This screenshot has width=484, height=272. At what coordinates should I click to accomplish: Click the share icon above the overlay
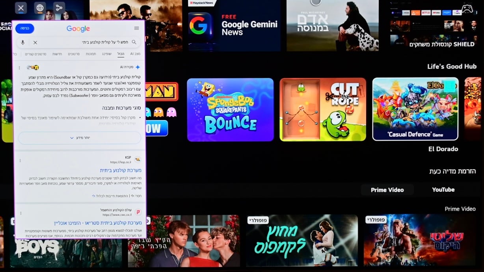tap(59, 8)
